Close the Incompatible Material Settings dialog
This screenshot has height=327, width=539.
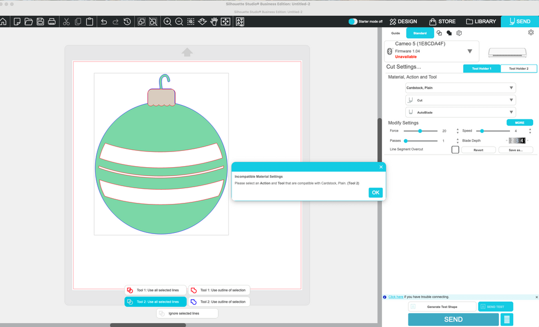381,167
